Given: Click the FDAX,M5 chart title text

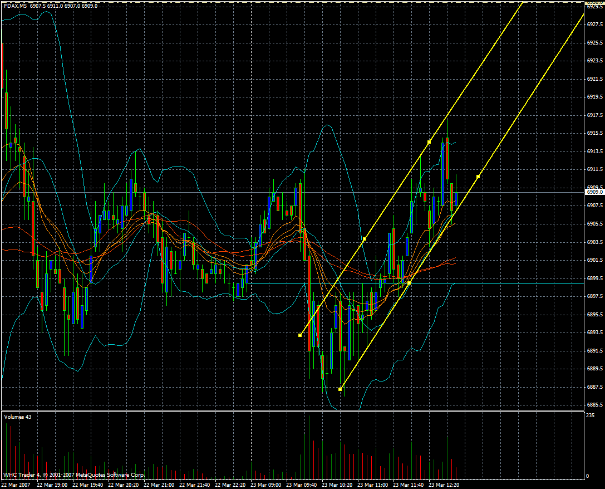Looking at the screenshot, I should click(x=15, y=6).
